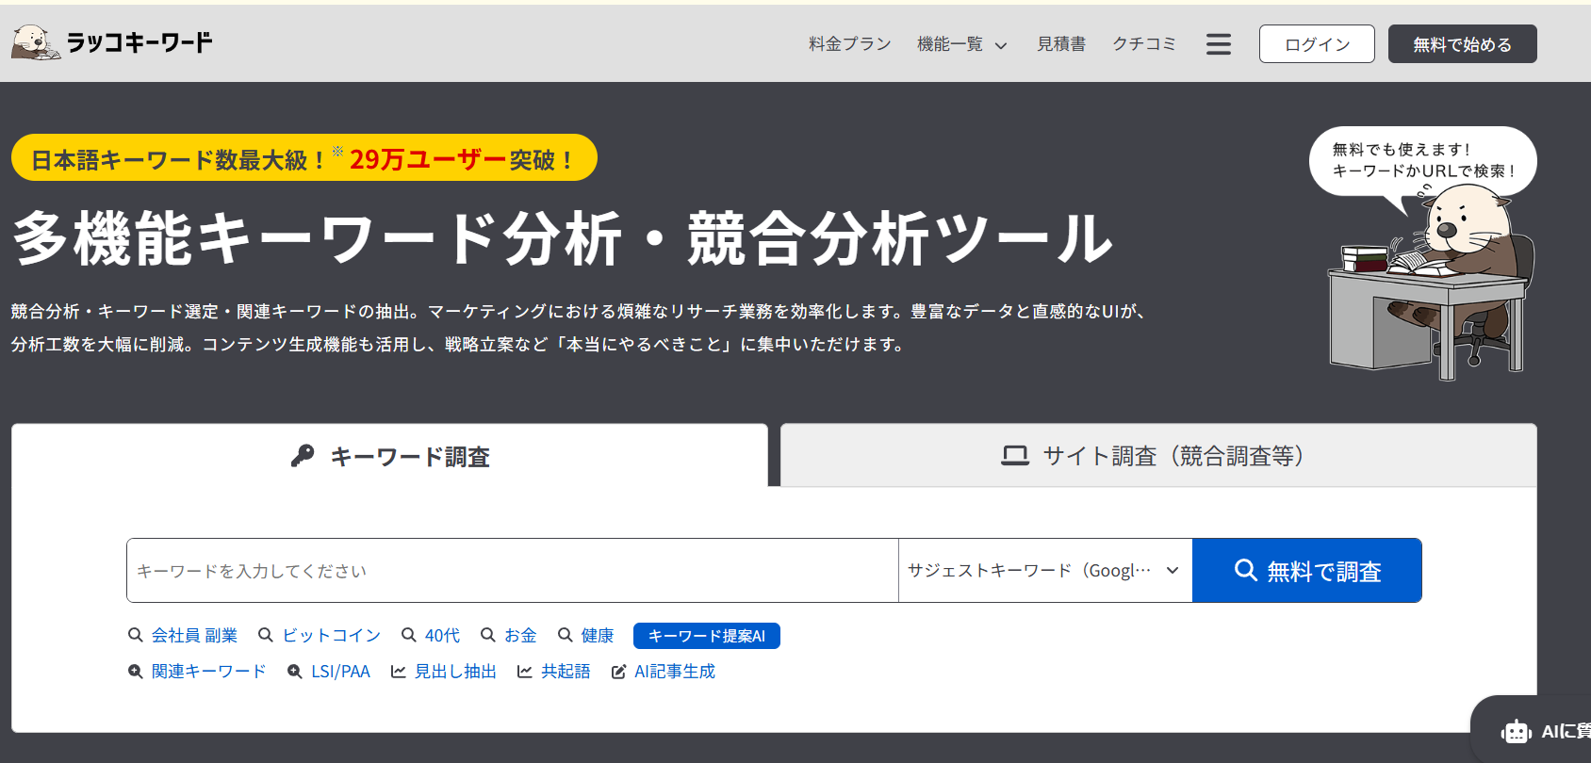Open the hamburger menu icon
Image resolution: width=1591 pixels, height=763 pixels.
click(x=1218, y=44)
